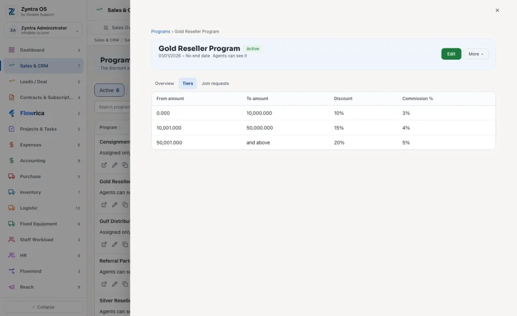The height and width of the screenshot is (316, 517).
Task: Click the Flowrica logo icon
Action: (x=11, y=113)
